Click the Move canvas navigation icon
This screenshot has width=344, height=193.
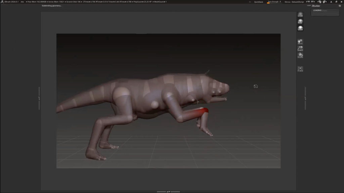[300, 42]
